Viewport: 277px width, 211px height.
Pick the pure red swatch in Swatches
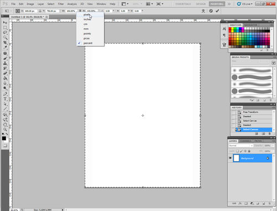(230, 29)
